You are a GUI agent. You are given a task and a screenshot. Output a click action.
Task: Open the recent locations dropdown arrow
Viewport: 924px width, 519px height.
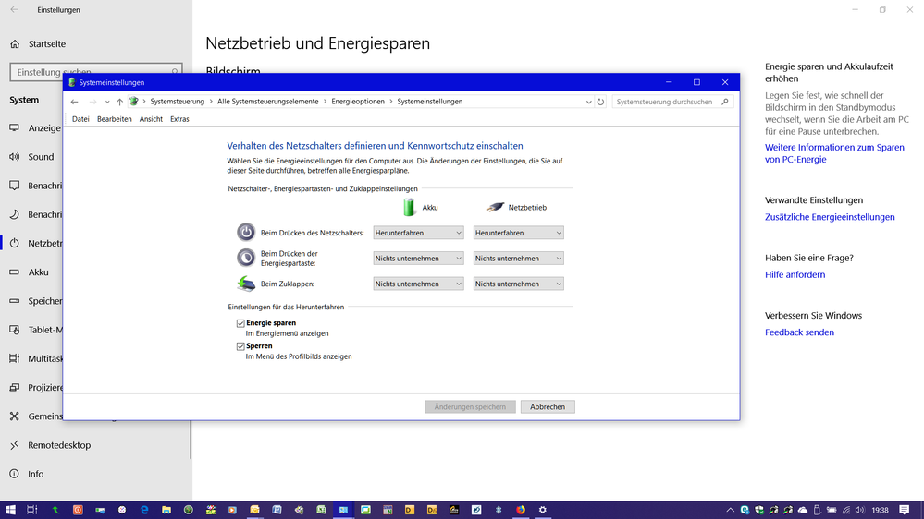107,102
